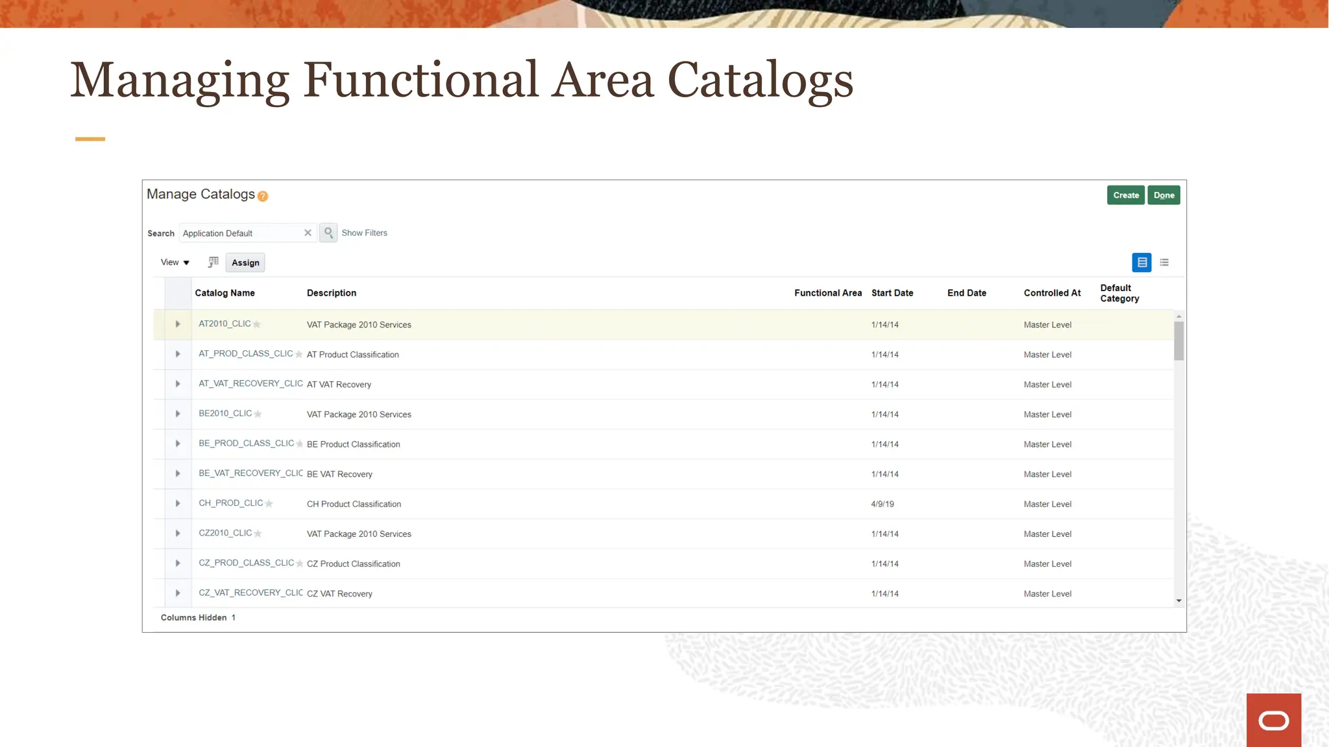Open the AT2010_CLIC catalog link
1329x747 pixels.
click(225, 324)
